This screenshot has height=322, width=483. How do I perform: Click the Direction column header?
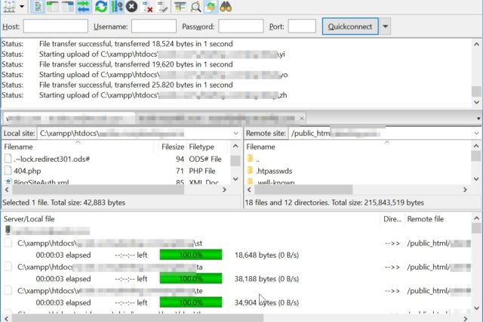coord(392,219)
